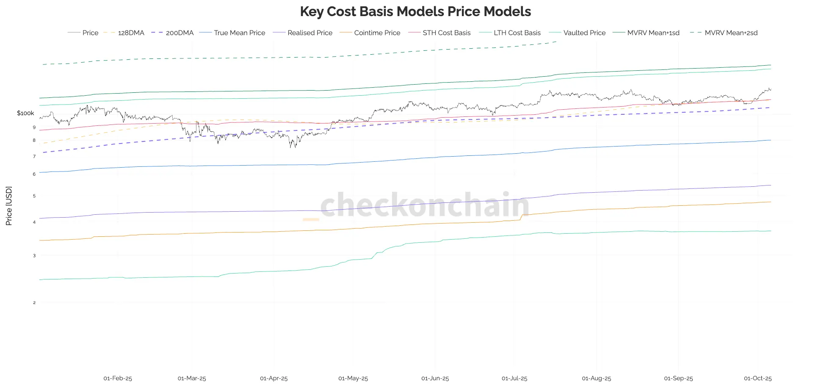Click the 01-Jul-25 x-axis date label
Viewport: 813px width, 390px height.
pos(514,378)
